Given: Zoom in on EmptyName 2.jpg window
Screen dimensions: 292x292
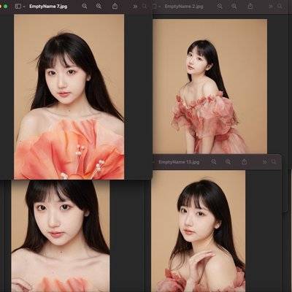Looking at the screenshot, I should [234, 7].
